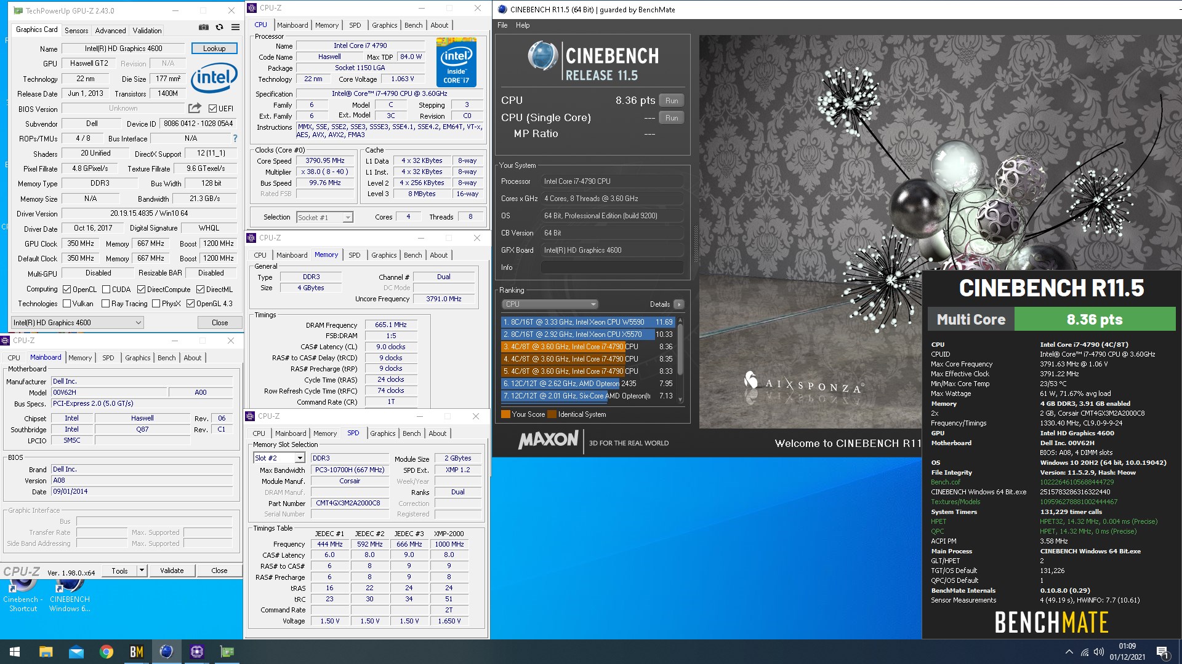Image resolution: width=1182 pixels, height=664 pixels.
Task: Show hidden system tray icons chevron
Action: point(1069,652)
